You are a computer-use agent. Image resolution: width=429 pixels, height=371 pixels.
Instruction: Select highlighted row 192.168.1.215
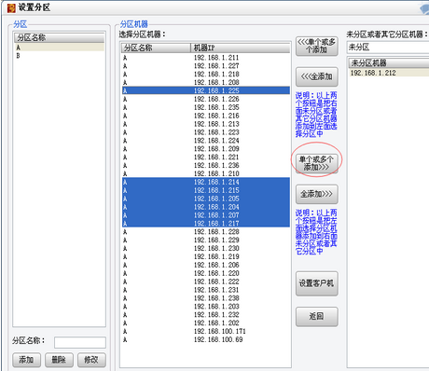tap(206, 190)
